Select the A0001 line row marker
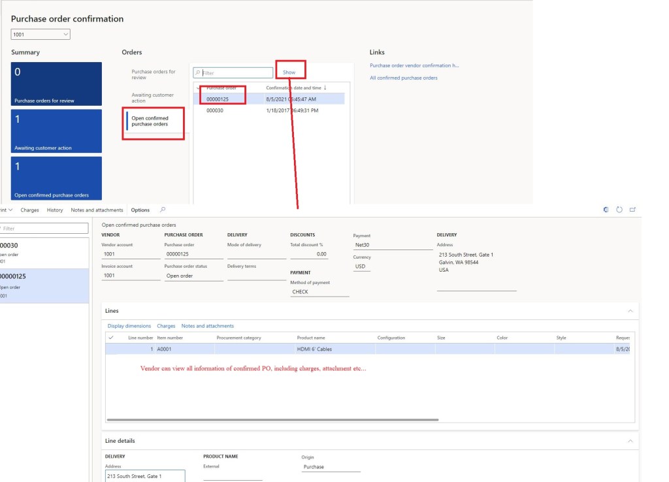The image size is (669, 482). coord(111,349)
